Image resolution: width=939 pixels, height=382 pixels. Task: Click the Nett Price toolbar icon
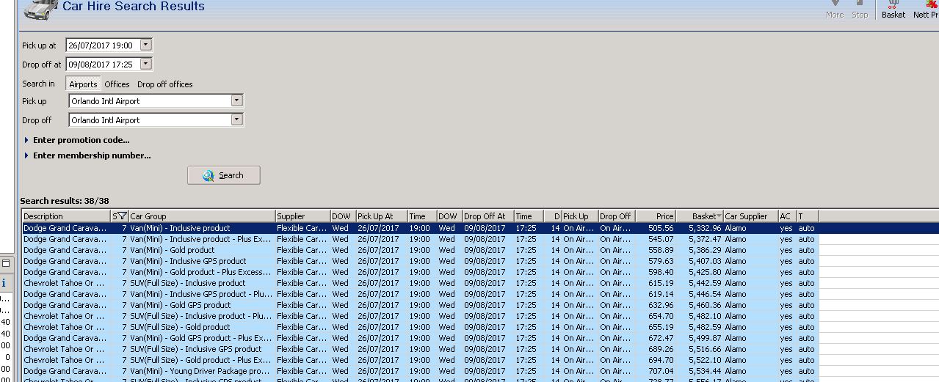point(927,9)
